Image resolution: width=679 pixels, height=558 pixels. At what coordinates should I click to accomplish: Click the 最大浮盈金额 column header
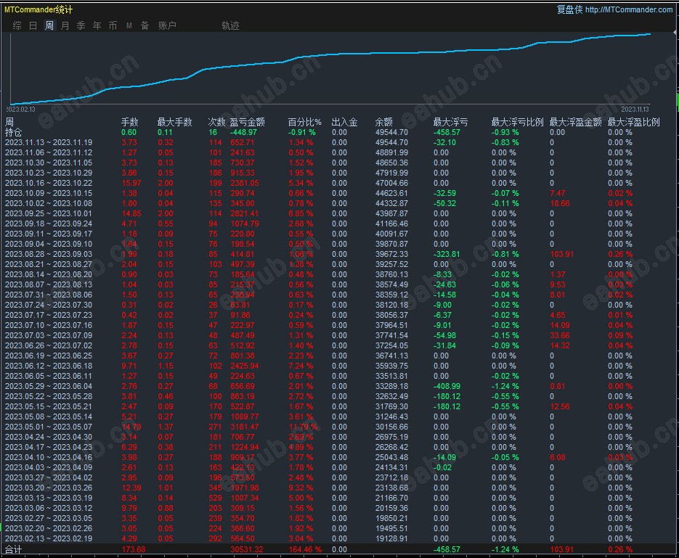pos(575,122)
